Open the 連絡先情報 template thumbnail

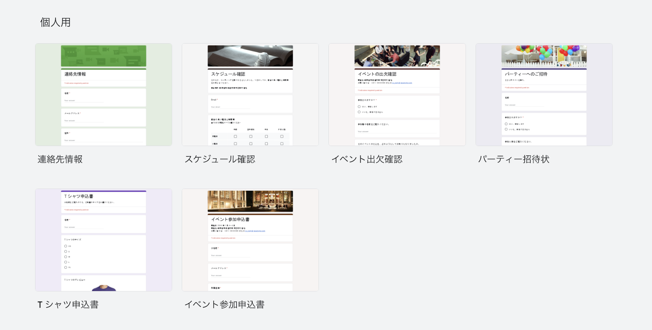coord(104,94)
